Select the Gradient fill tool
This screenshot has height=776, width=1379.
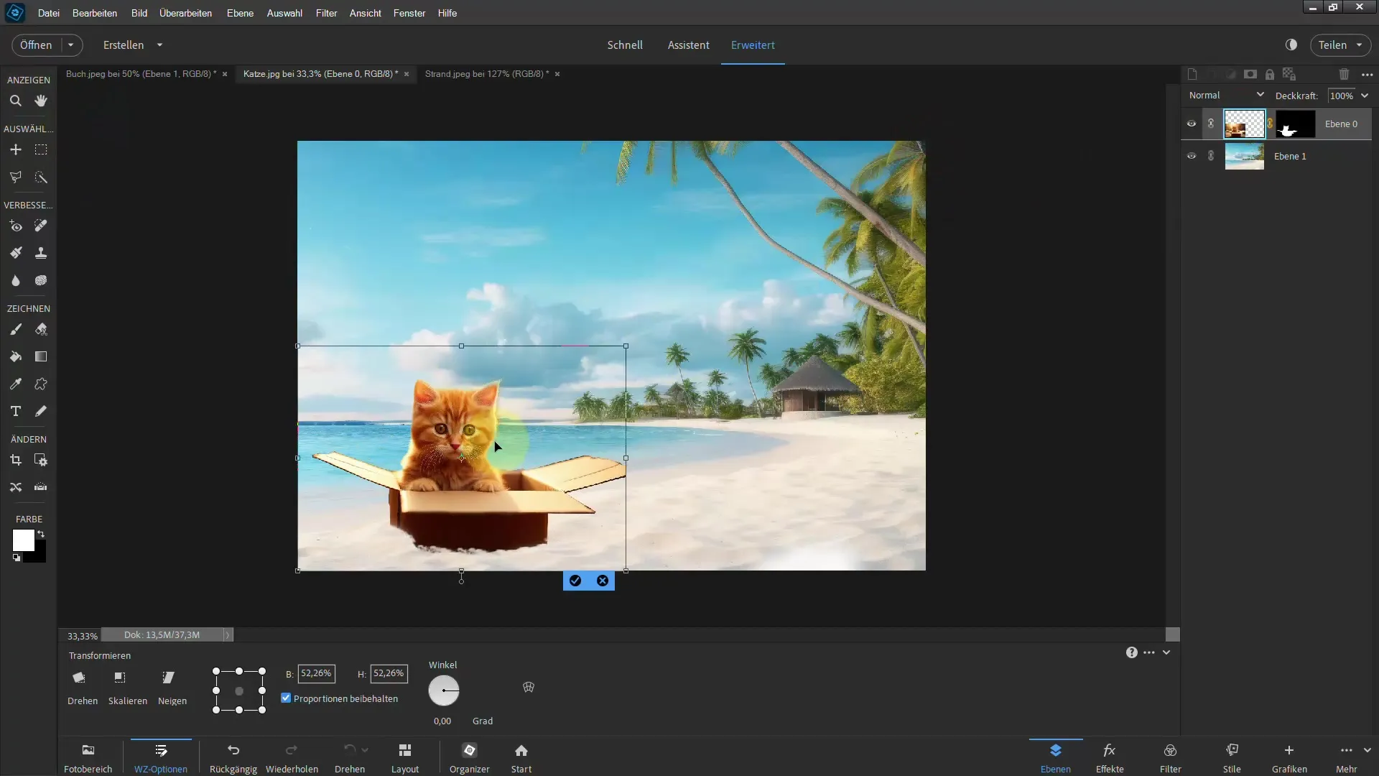coord(41,356)
